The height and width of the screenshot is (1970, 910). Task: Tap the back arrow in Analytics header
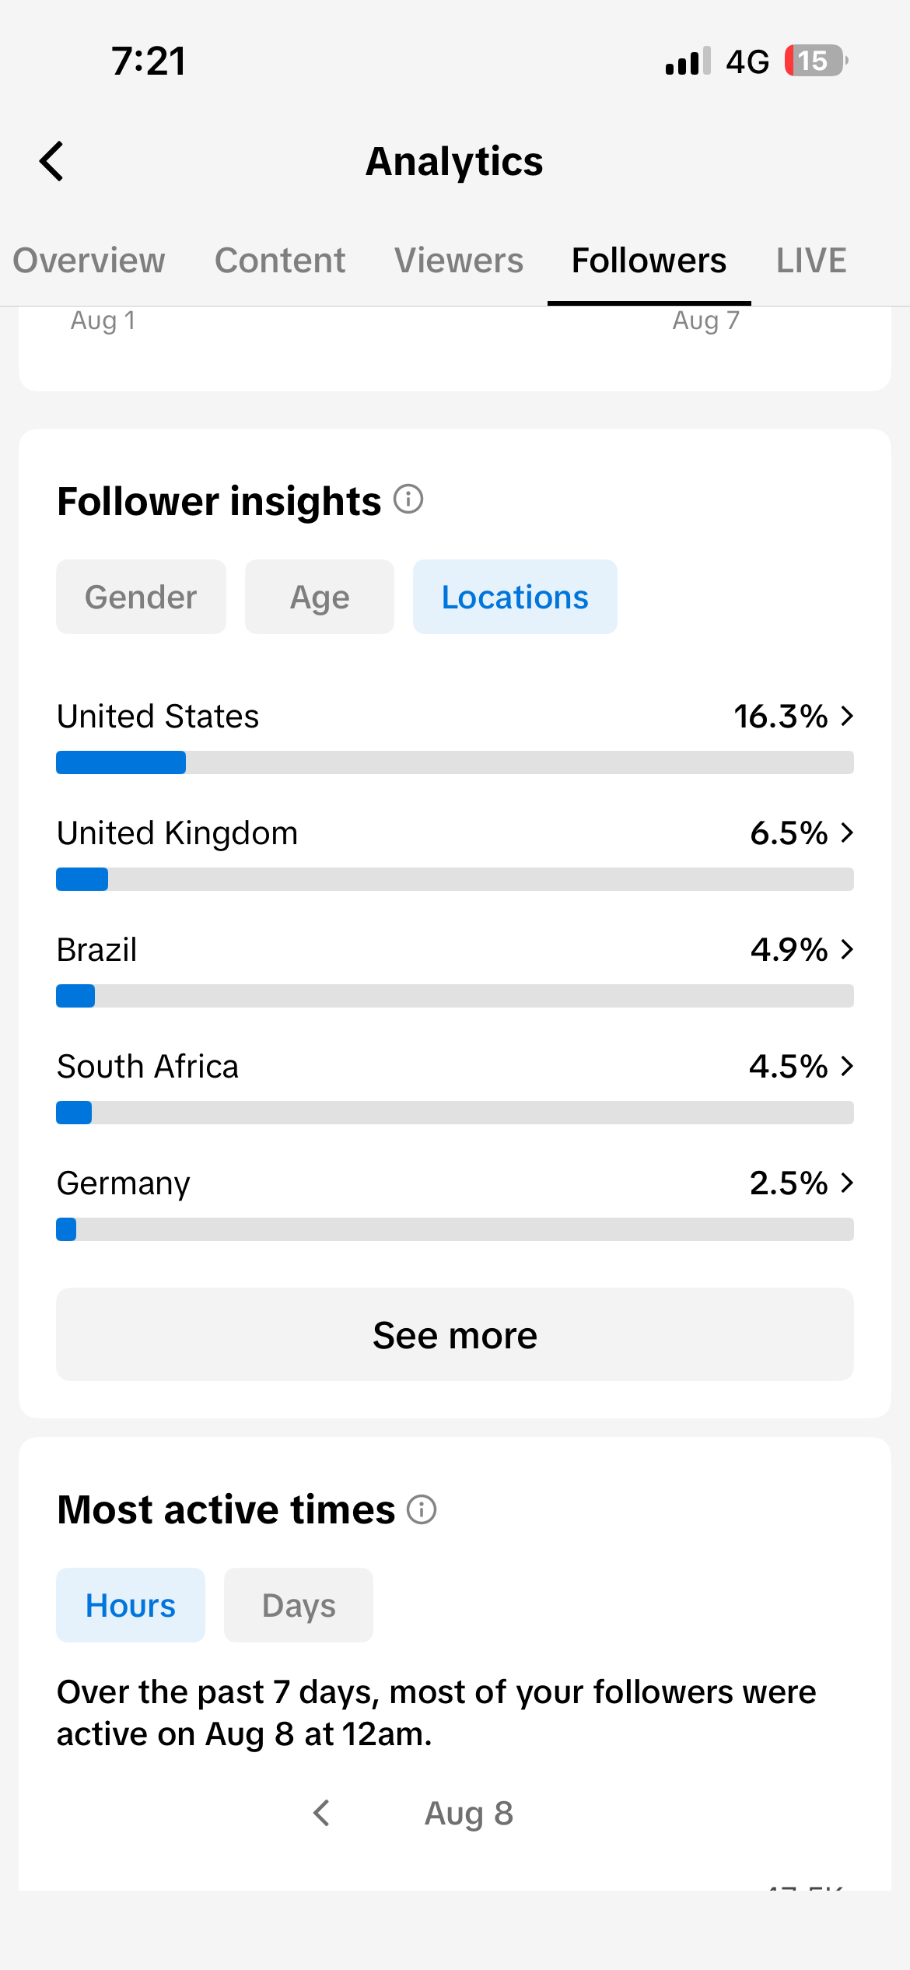(x=51, y=161)
